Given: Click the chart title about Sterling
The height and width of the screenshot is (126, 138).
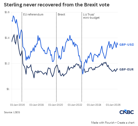Looking at the screenshot, I should pos(57,5).
